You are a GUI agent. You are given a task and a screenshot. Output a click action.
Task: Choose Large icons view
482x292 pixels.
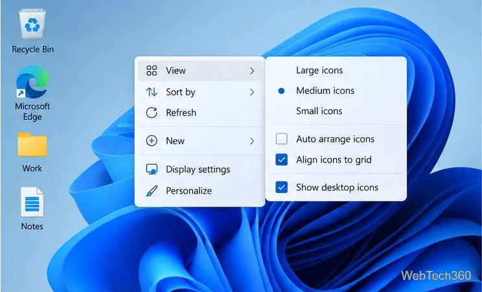click(x=336, y=71)
